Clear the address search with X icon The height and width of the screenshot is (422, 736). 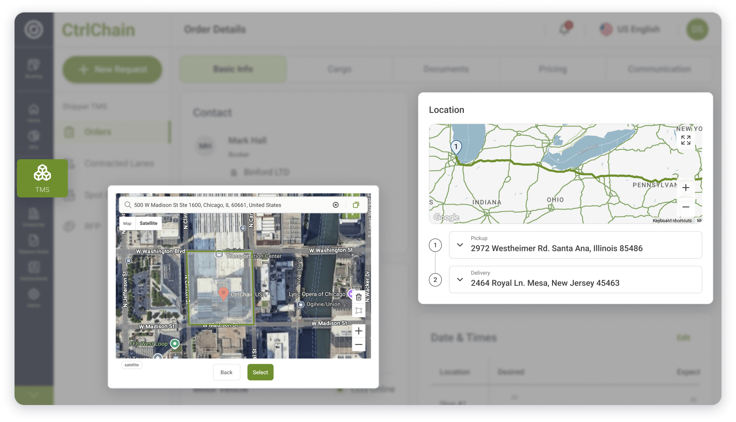[x=336, y=205]
